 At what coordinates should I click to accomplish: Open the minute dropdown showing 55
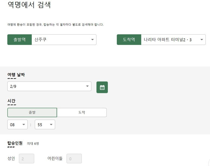coord(45,125)
